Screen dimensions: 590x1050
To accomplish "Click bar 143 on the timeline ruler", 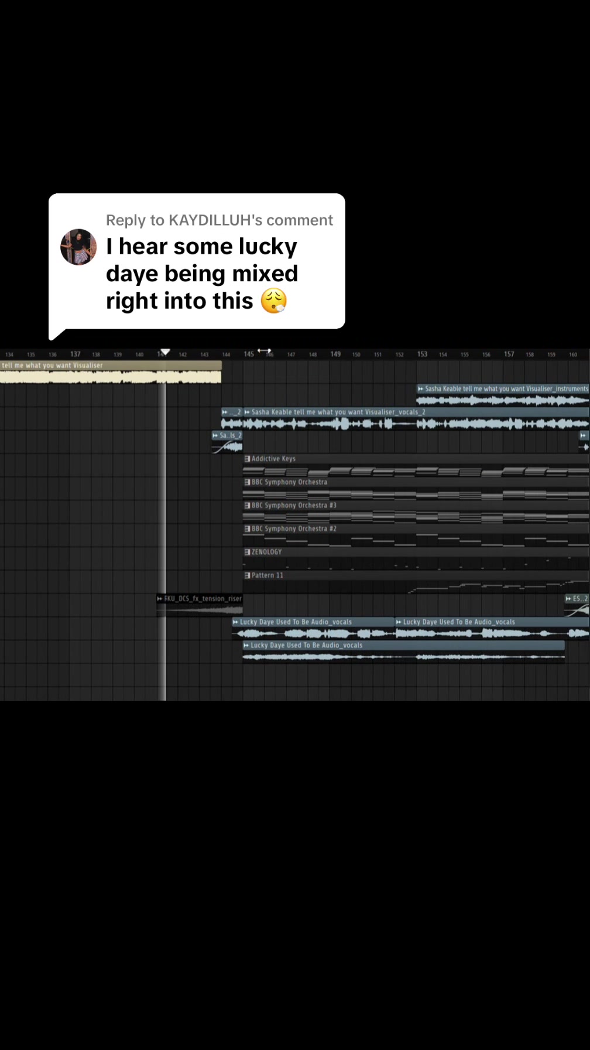I will (x=204, y=354).
